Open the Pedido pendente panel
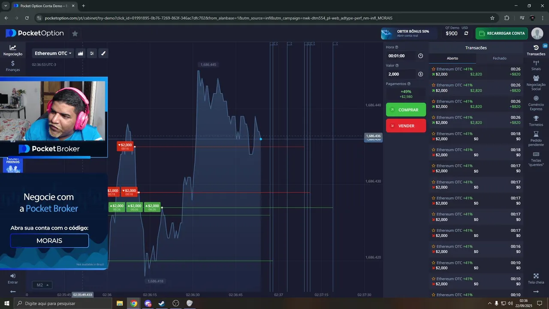549x309 pixels. 536,139
